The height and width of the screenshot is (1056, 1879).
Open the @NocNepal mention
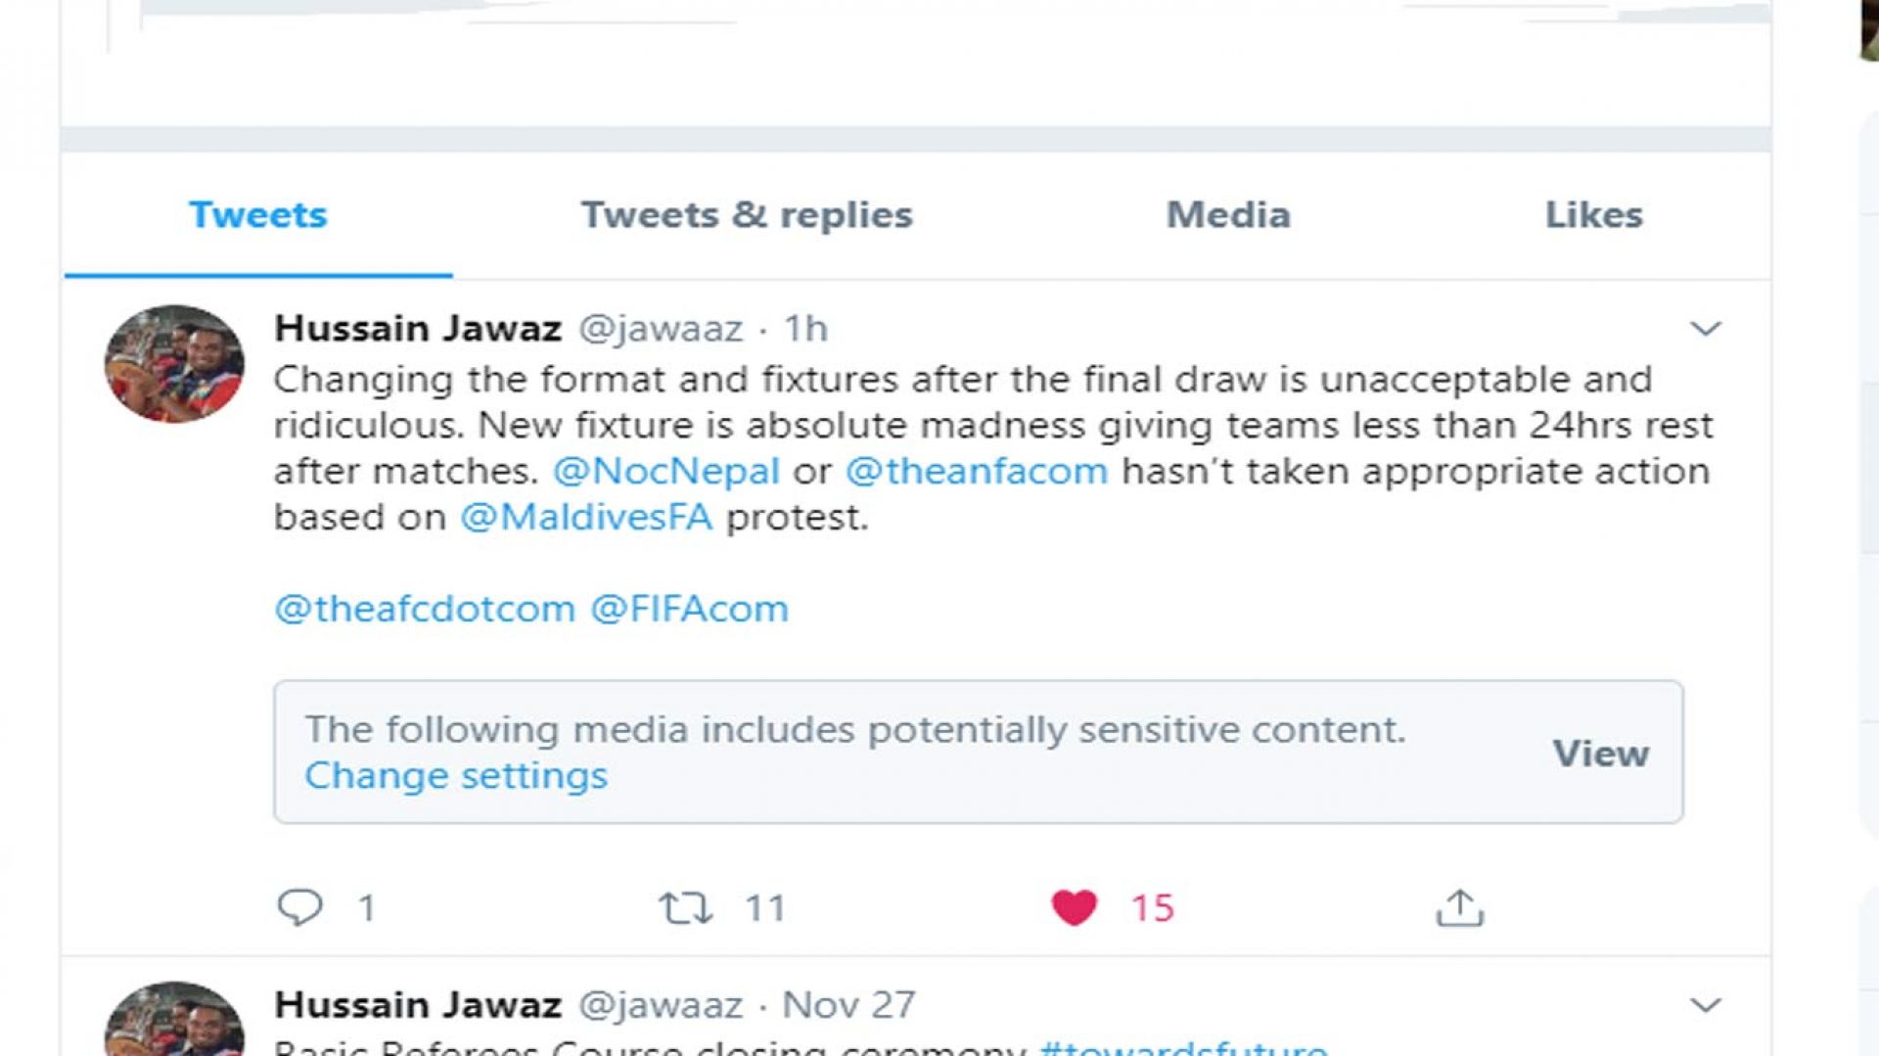click(x=666, y=471)
